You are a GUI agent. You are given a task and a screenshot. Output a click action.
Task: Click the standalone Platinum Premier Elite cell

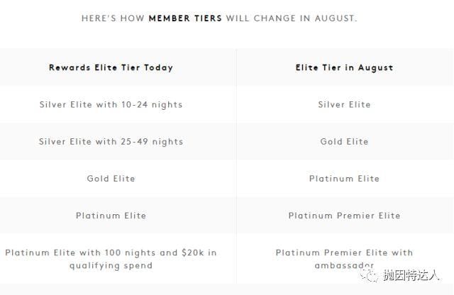coord(344,216)
